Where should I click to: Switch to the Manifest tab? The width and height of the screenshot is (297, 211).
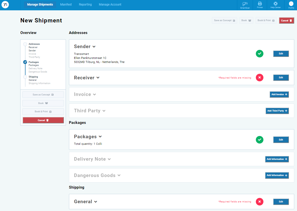[66, 5]
